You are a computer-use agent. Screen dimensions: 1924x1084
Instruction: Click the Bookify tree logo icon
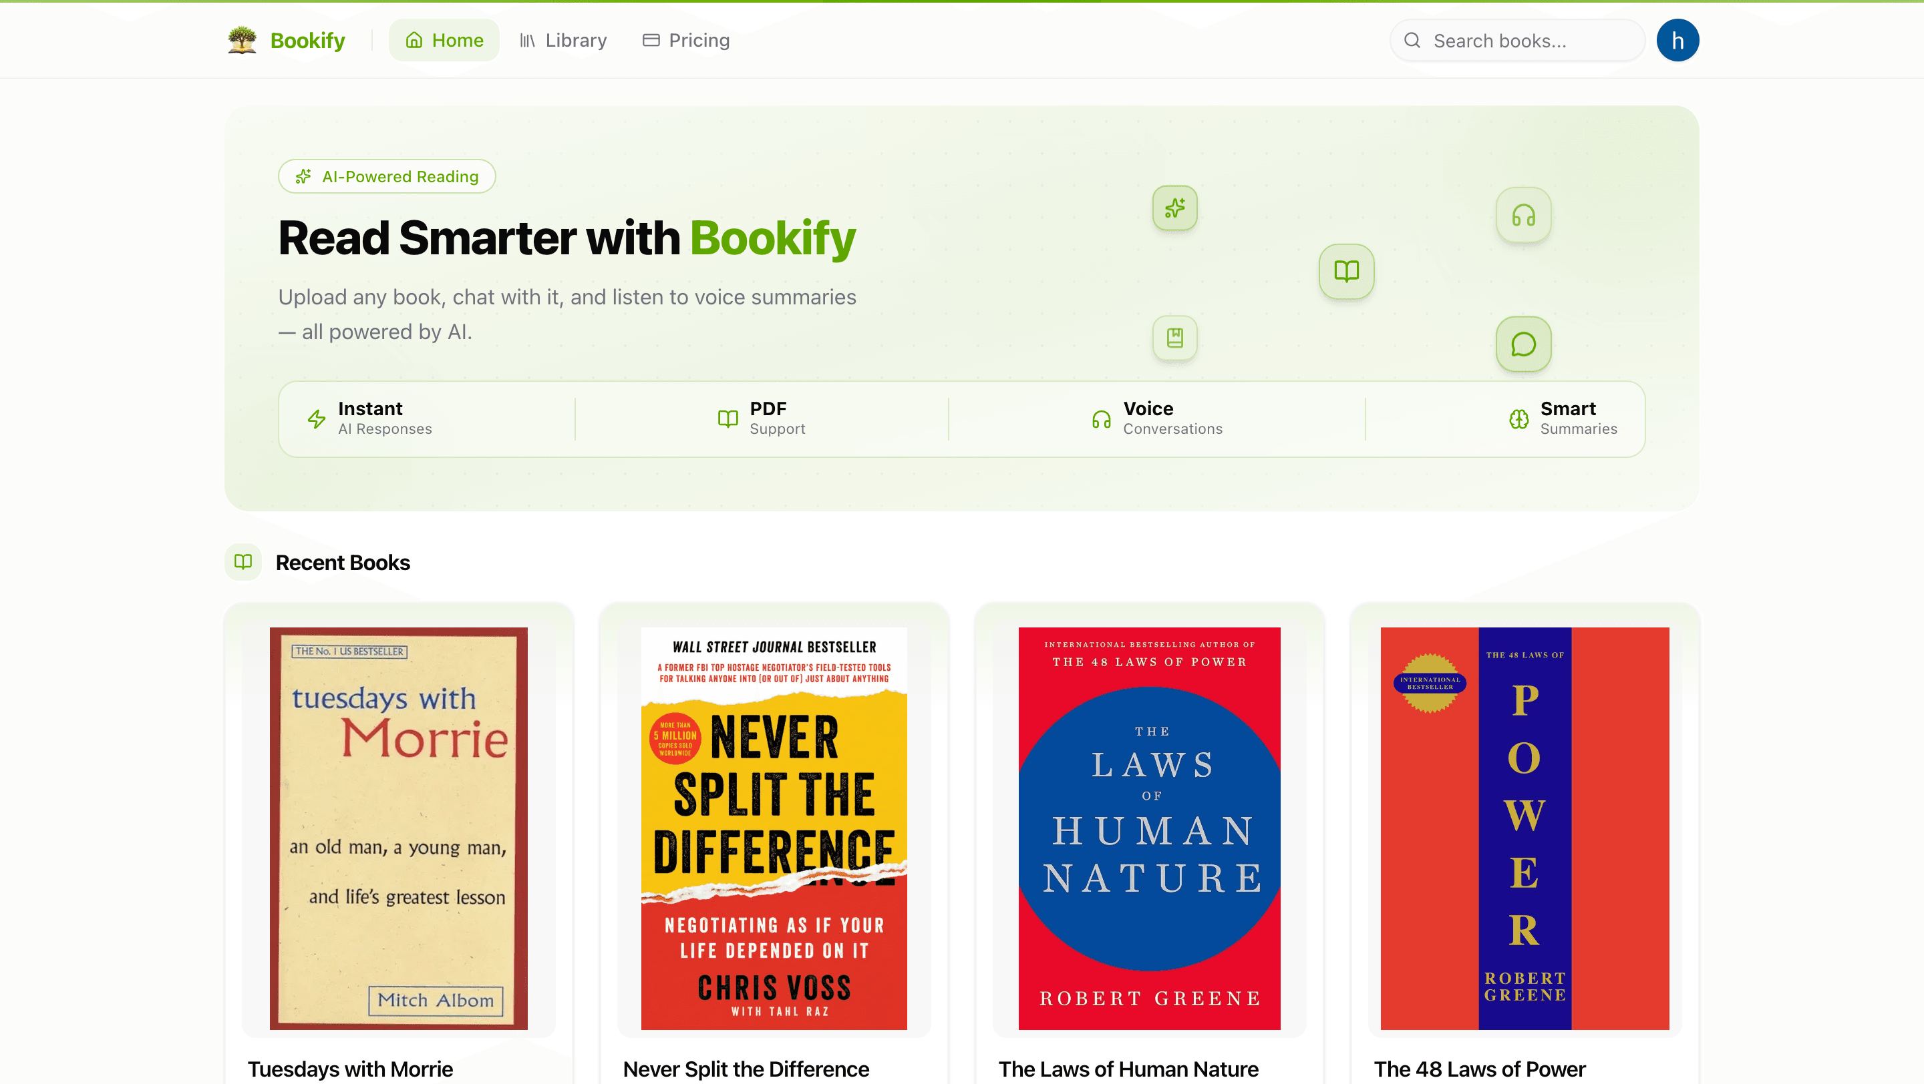[243, 39]
